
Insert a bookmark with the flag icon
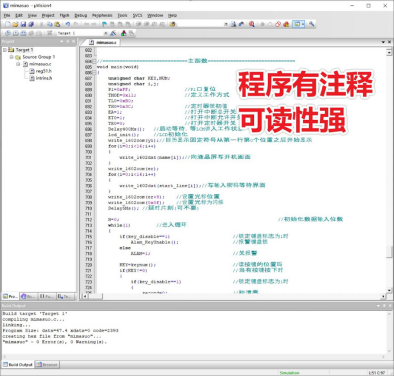point(104,24)
